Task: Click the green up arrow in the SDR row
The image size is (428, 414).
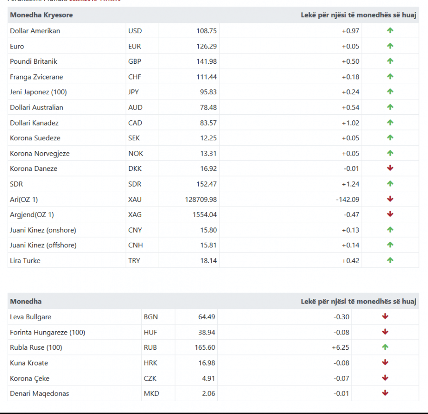Action: tap(390, 184)
